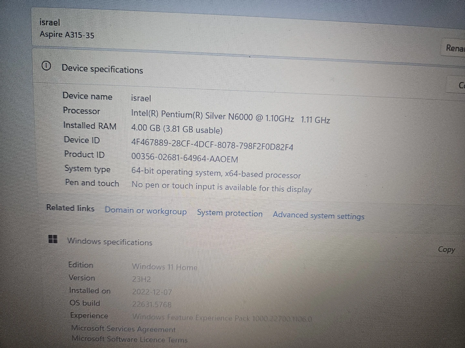This screenshot has width=465, height=348.
Task: Click the Related links label
Action: (70, 208)
